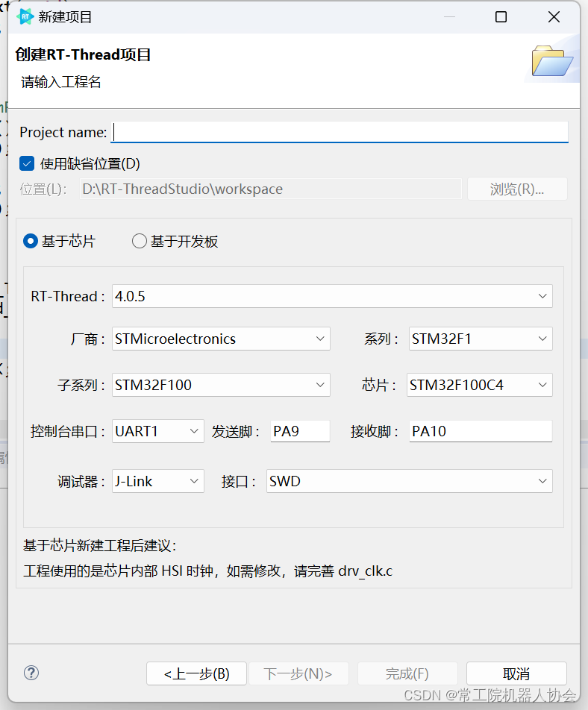Click the RT-Thread logo in title bar
The image size is (588, 710).
tap(25, 16)
